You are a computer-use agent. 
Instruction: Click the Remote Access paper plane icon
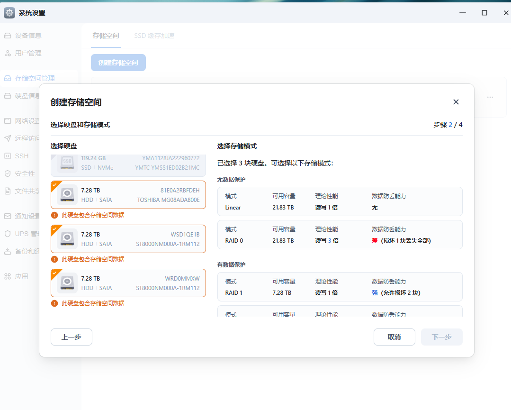(8, 138)
